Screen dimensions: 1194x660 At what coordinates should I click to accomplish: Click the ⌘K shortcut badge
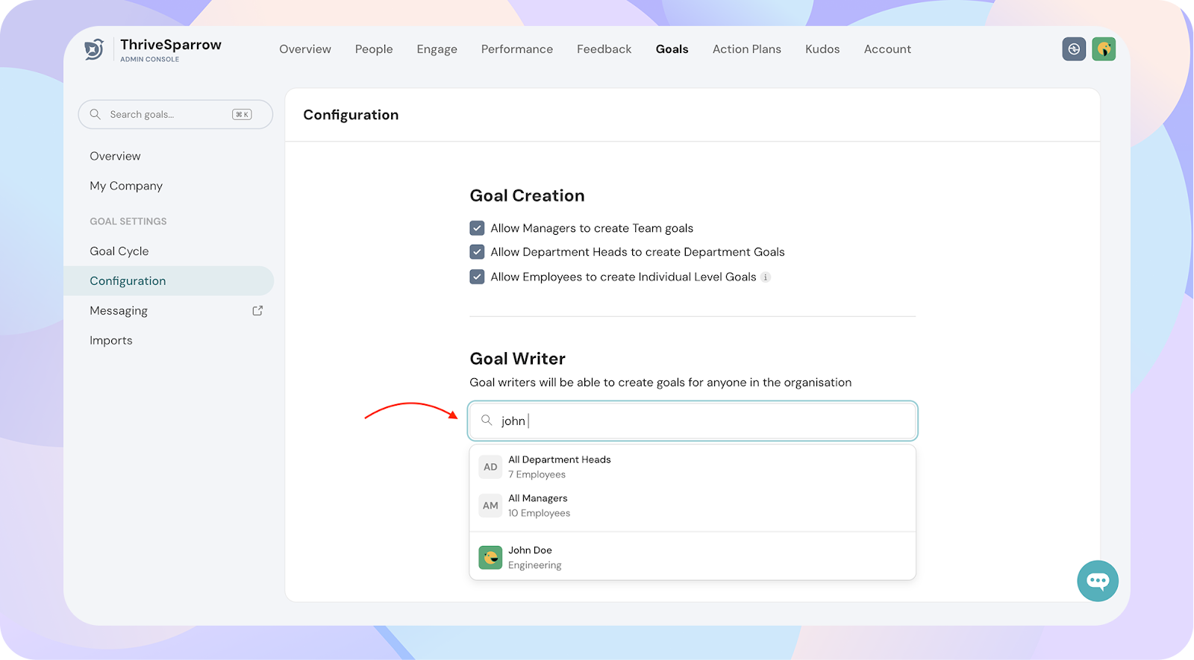click(242, 114)
